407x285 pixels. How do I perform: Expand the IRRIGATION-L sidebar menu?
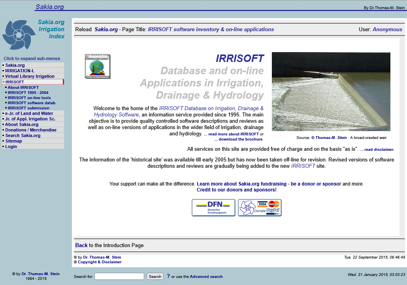pyautogui.click(x=33, y=71)
